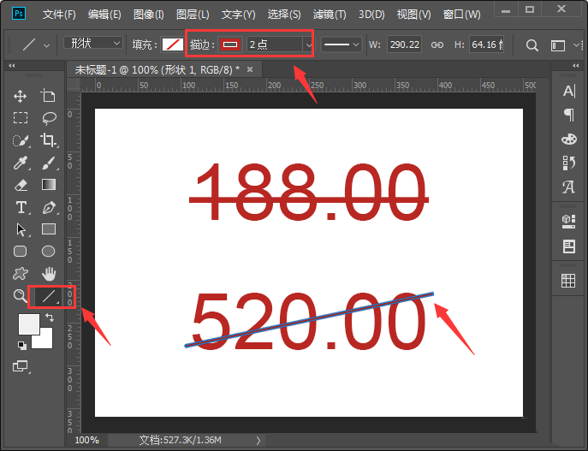Viewport: 588px width, 451px height.
Task: Open the 图像(I) menu
Action: [149, 15]
